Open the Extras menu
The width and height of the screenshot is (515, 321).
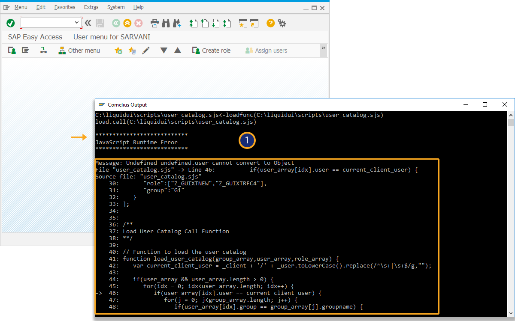91,7
